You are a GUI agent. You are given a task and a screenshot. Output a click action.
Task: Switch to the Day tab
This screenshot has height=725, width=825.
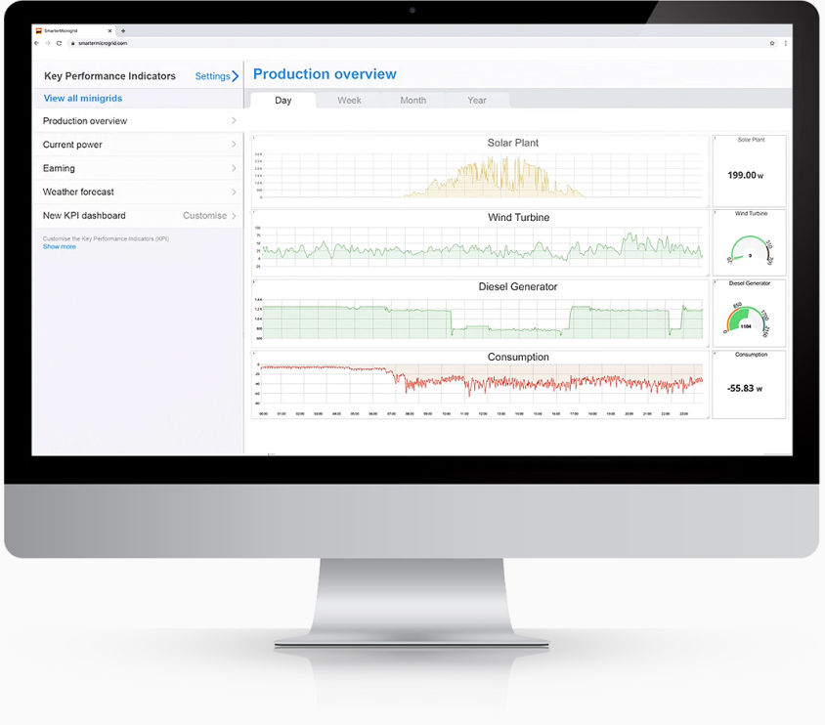(283, 101)
